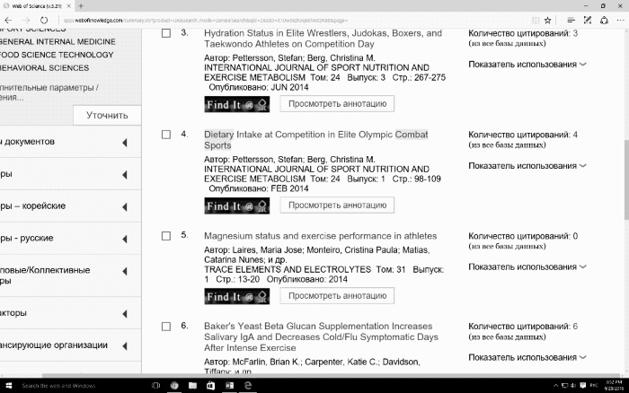Select FOOD SCIENCE TECHNOLOGY category
This screenshot has width=629, height=393.
click(57, 55)
